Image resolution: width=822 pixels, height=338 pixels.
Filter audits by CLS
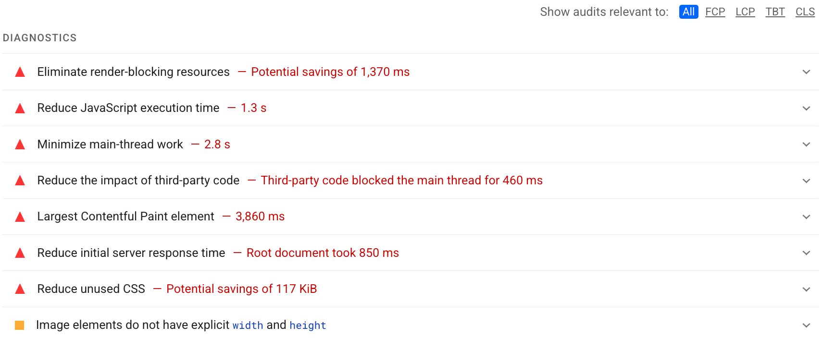pos(805,12)
